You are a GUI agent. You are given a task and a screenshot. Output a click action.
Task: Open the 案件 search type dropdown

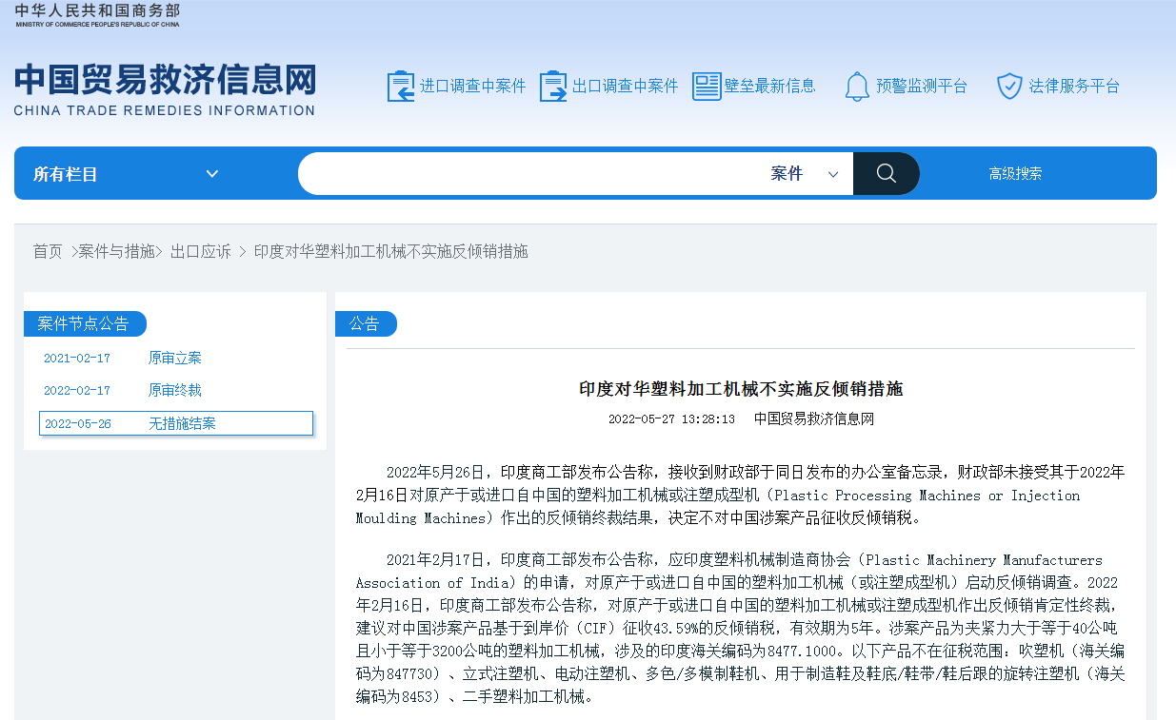click(805, 174)
